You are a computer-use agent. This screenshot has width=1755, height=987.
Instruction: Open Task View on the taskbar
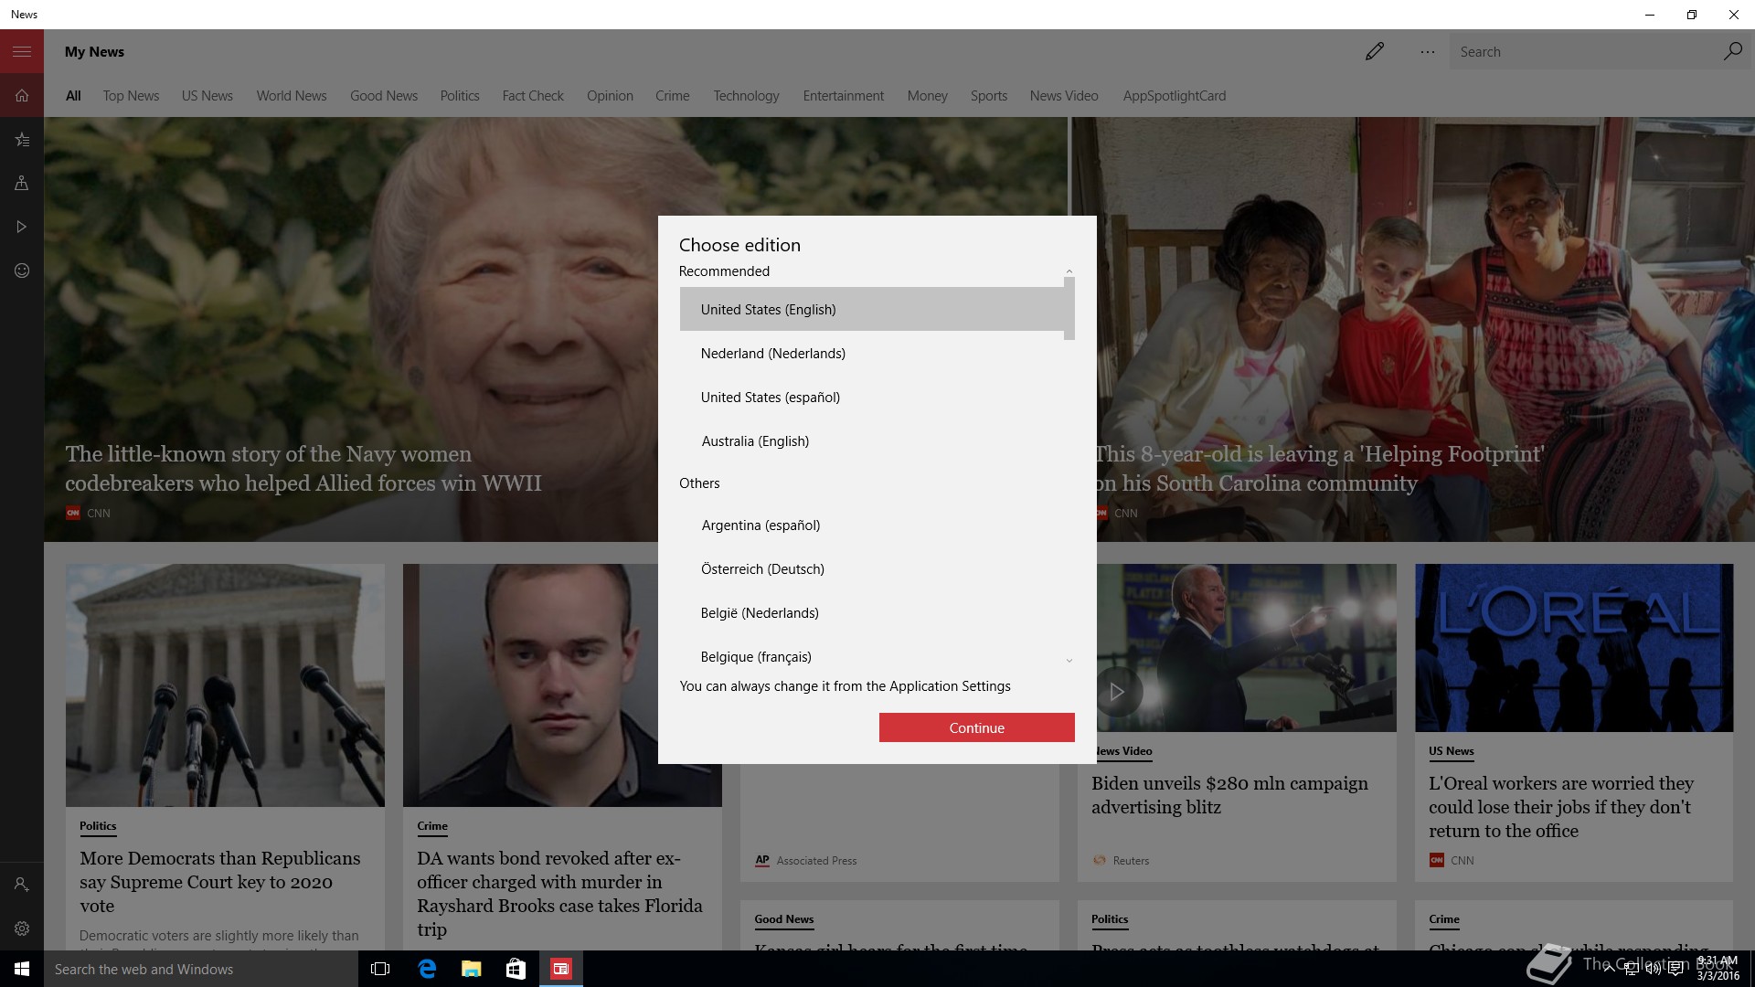tap(380, 969)
